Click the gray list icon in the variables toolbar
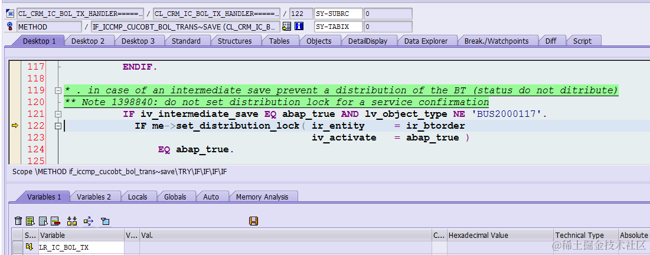The height and width of the screenshot is (255, 650). pos(43,221)
